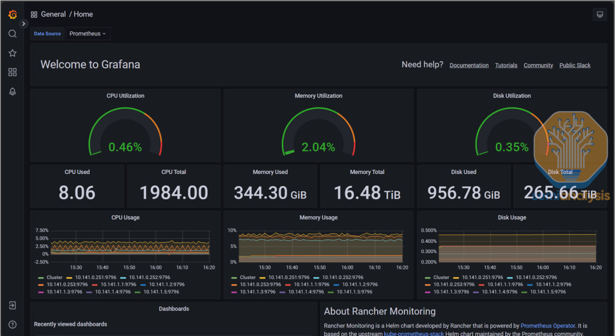
Task: Click the dashboards icon beside General breadcrumb
Action: pyautogui.click(x=34, y=14)
